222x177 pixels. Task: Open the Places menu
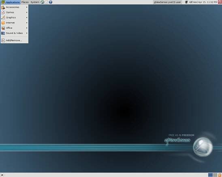pyautogui.click(x=25, y=2)
